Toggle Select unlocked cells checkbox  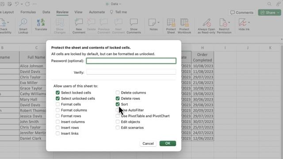(57, 98)
